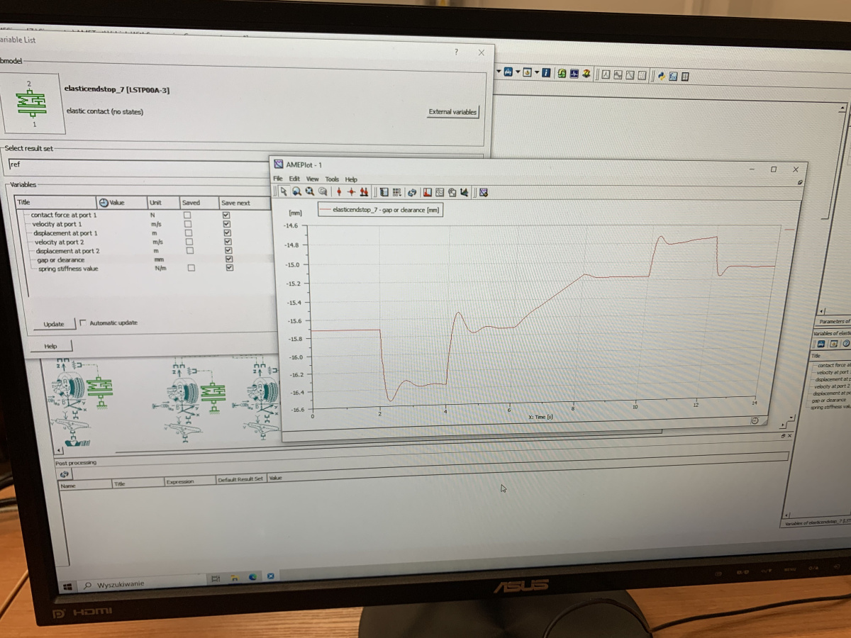This screenshot has width=851, height=638.
Task: Click the first magnifier zoom icon in AMEPlot
Action: click(297, 191)
